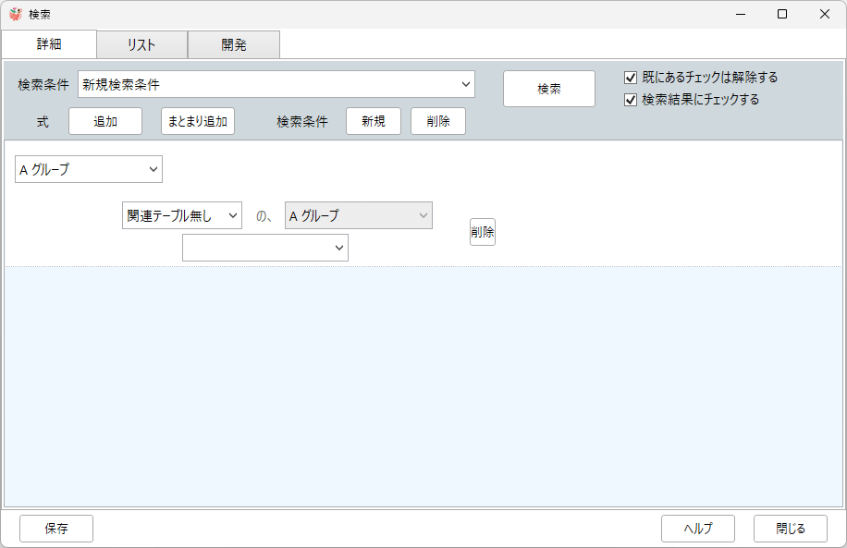Screen dimensions: 847x548
Task: Switch to the 開発 tab
Action: pyautogui.click(x=233, y=44)
